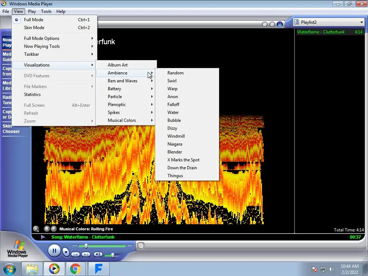Choose Swirl ambience visualization
The height and width of the screenshot is (276, 368).
tap(187, 81)
